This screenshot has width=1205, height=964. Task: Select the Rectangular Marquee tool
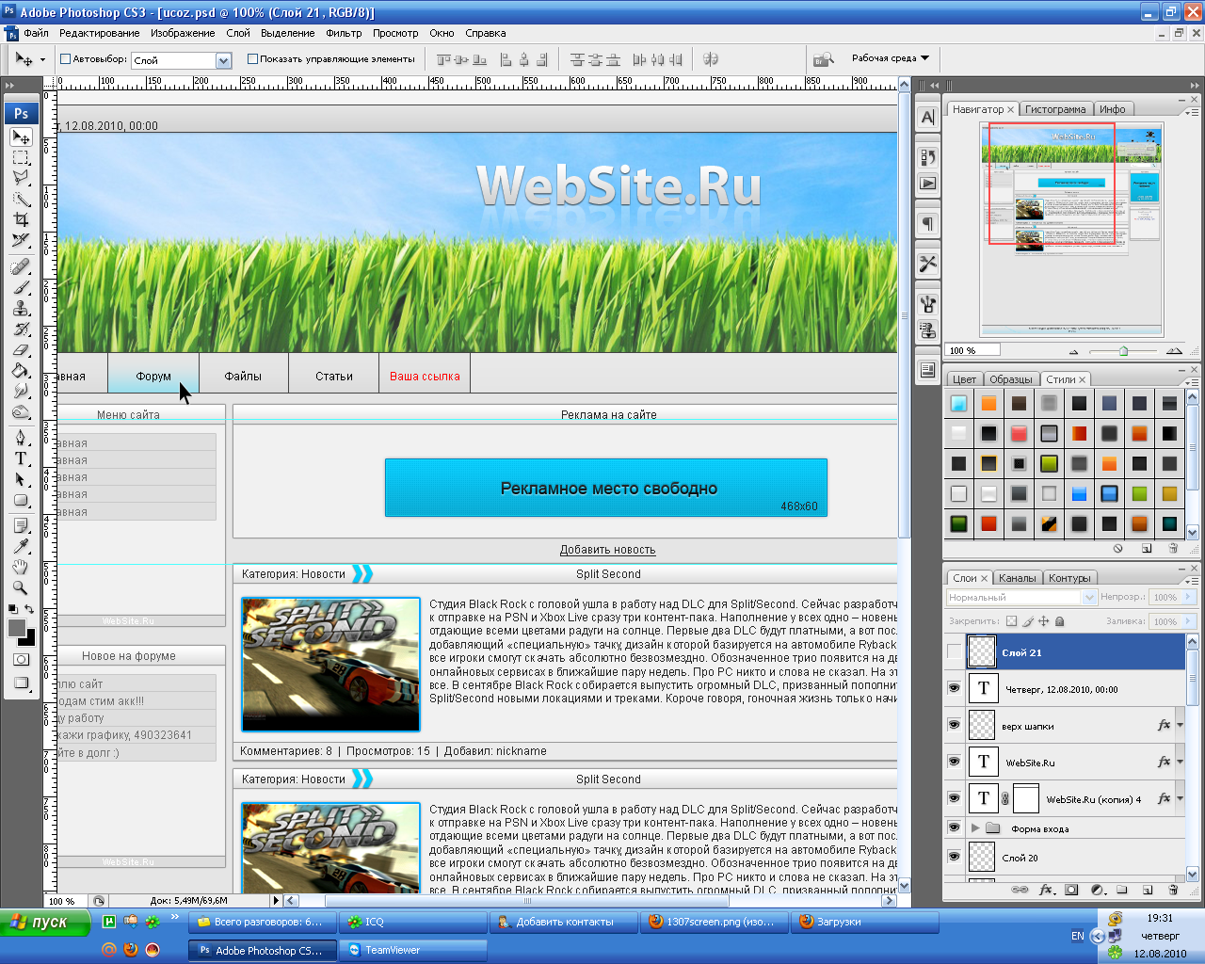pyautogui.click(x=21, y=157)
